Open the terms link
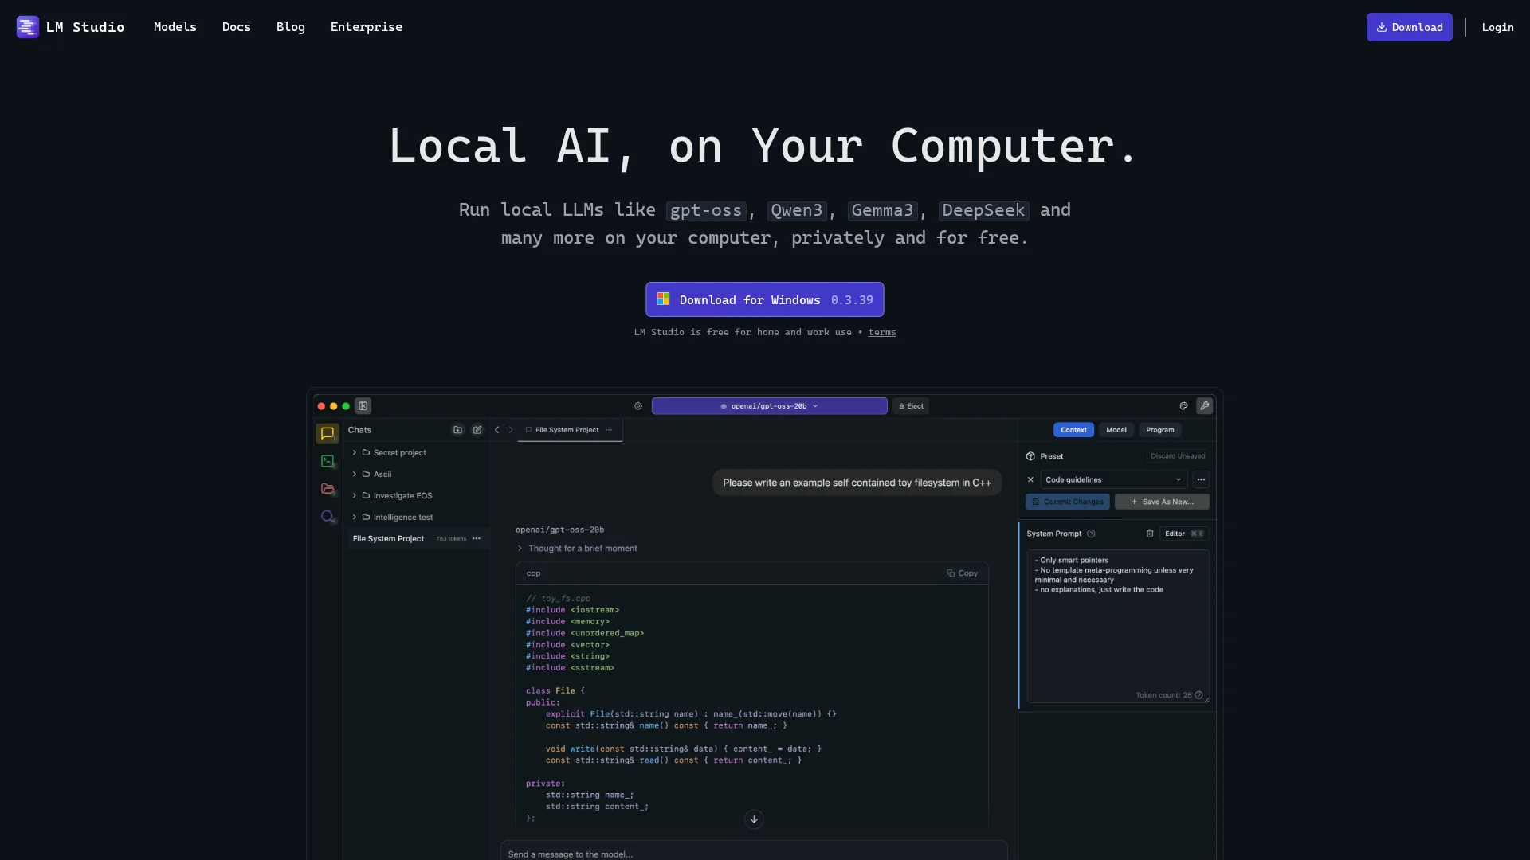The height and width of the screenshot is (860, 1530). click(882, 332)
